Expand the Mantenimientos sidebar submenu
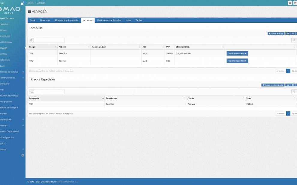 (23, 78)
